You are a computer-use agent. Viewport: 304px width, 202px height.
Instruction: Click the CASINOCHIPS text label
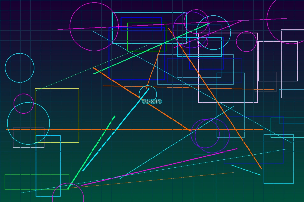(x=151, y=102)
